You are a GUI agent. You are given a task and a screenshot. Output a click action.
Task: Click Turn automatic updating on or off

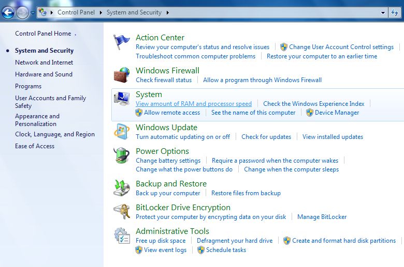tap(183, 137)
